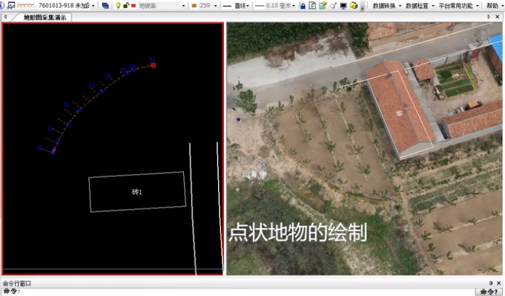This screenshot has height=296, width=505.
Task: Click the red layer color square
Action: pyautogui.click(x=132, y=5)
